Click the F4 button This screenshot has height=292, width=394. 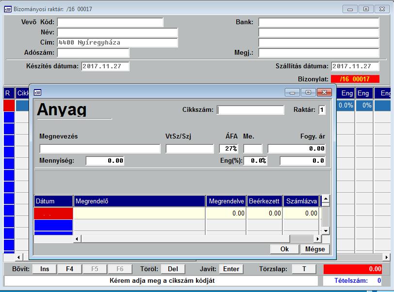click(x=69, y=269)
